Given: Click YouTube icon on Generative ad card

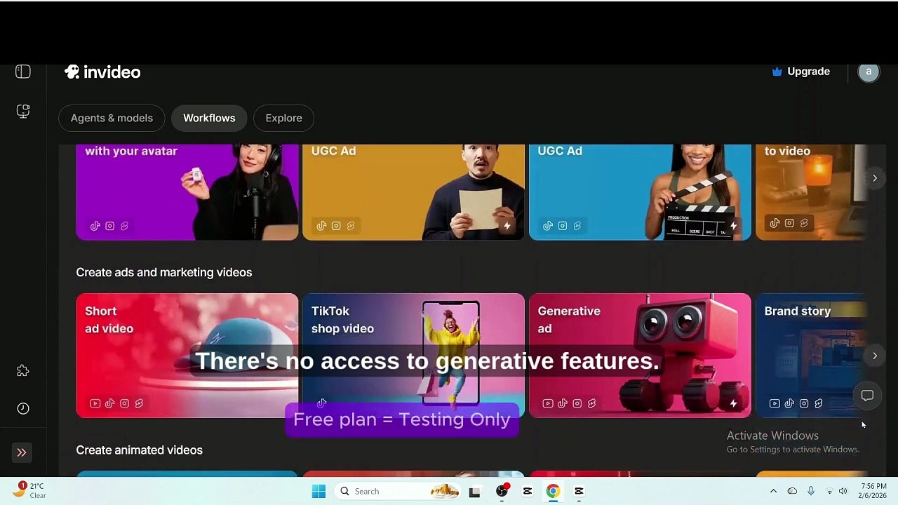Looking at the screenshot, I should [x=548, y=403].
